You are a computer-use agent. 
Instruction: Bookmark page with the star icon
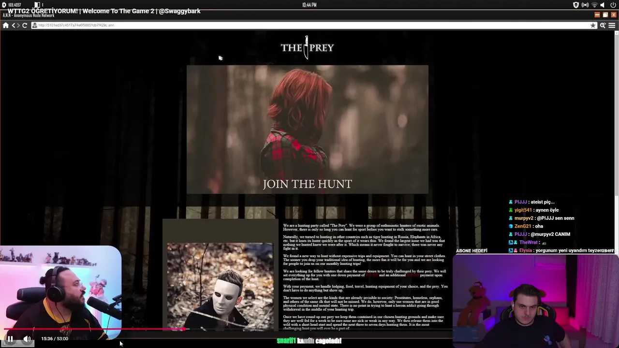click(x=593, y=25)
